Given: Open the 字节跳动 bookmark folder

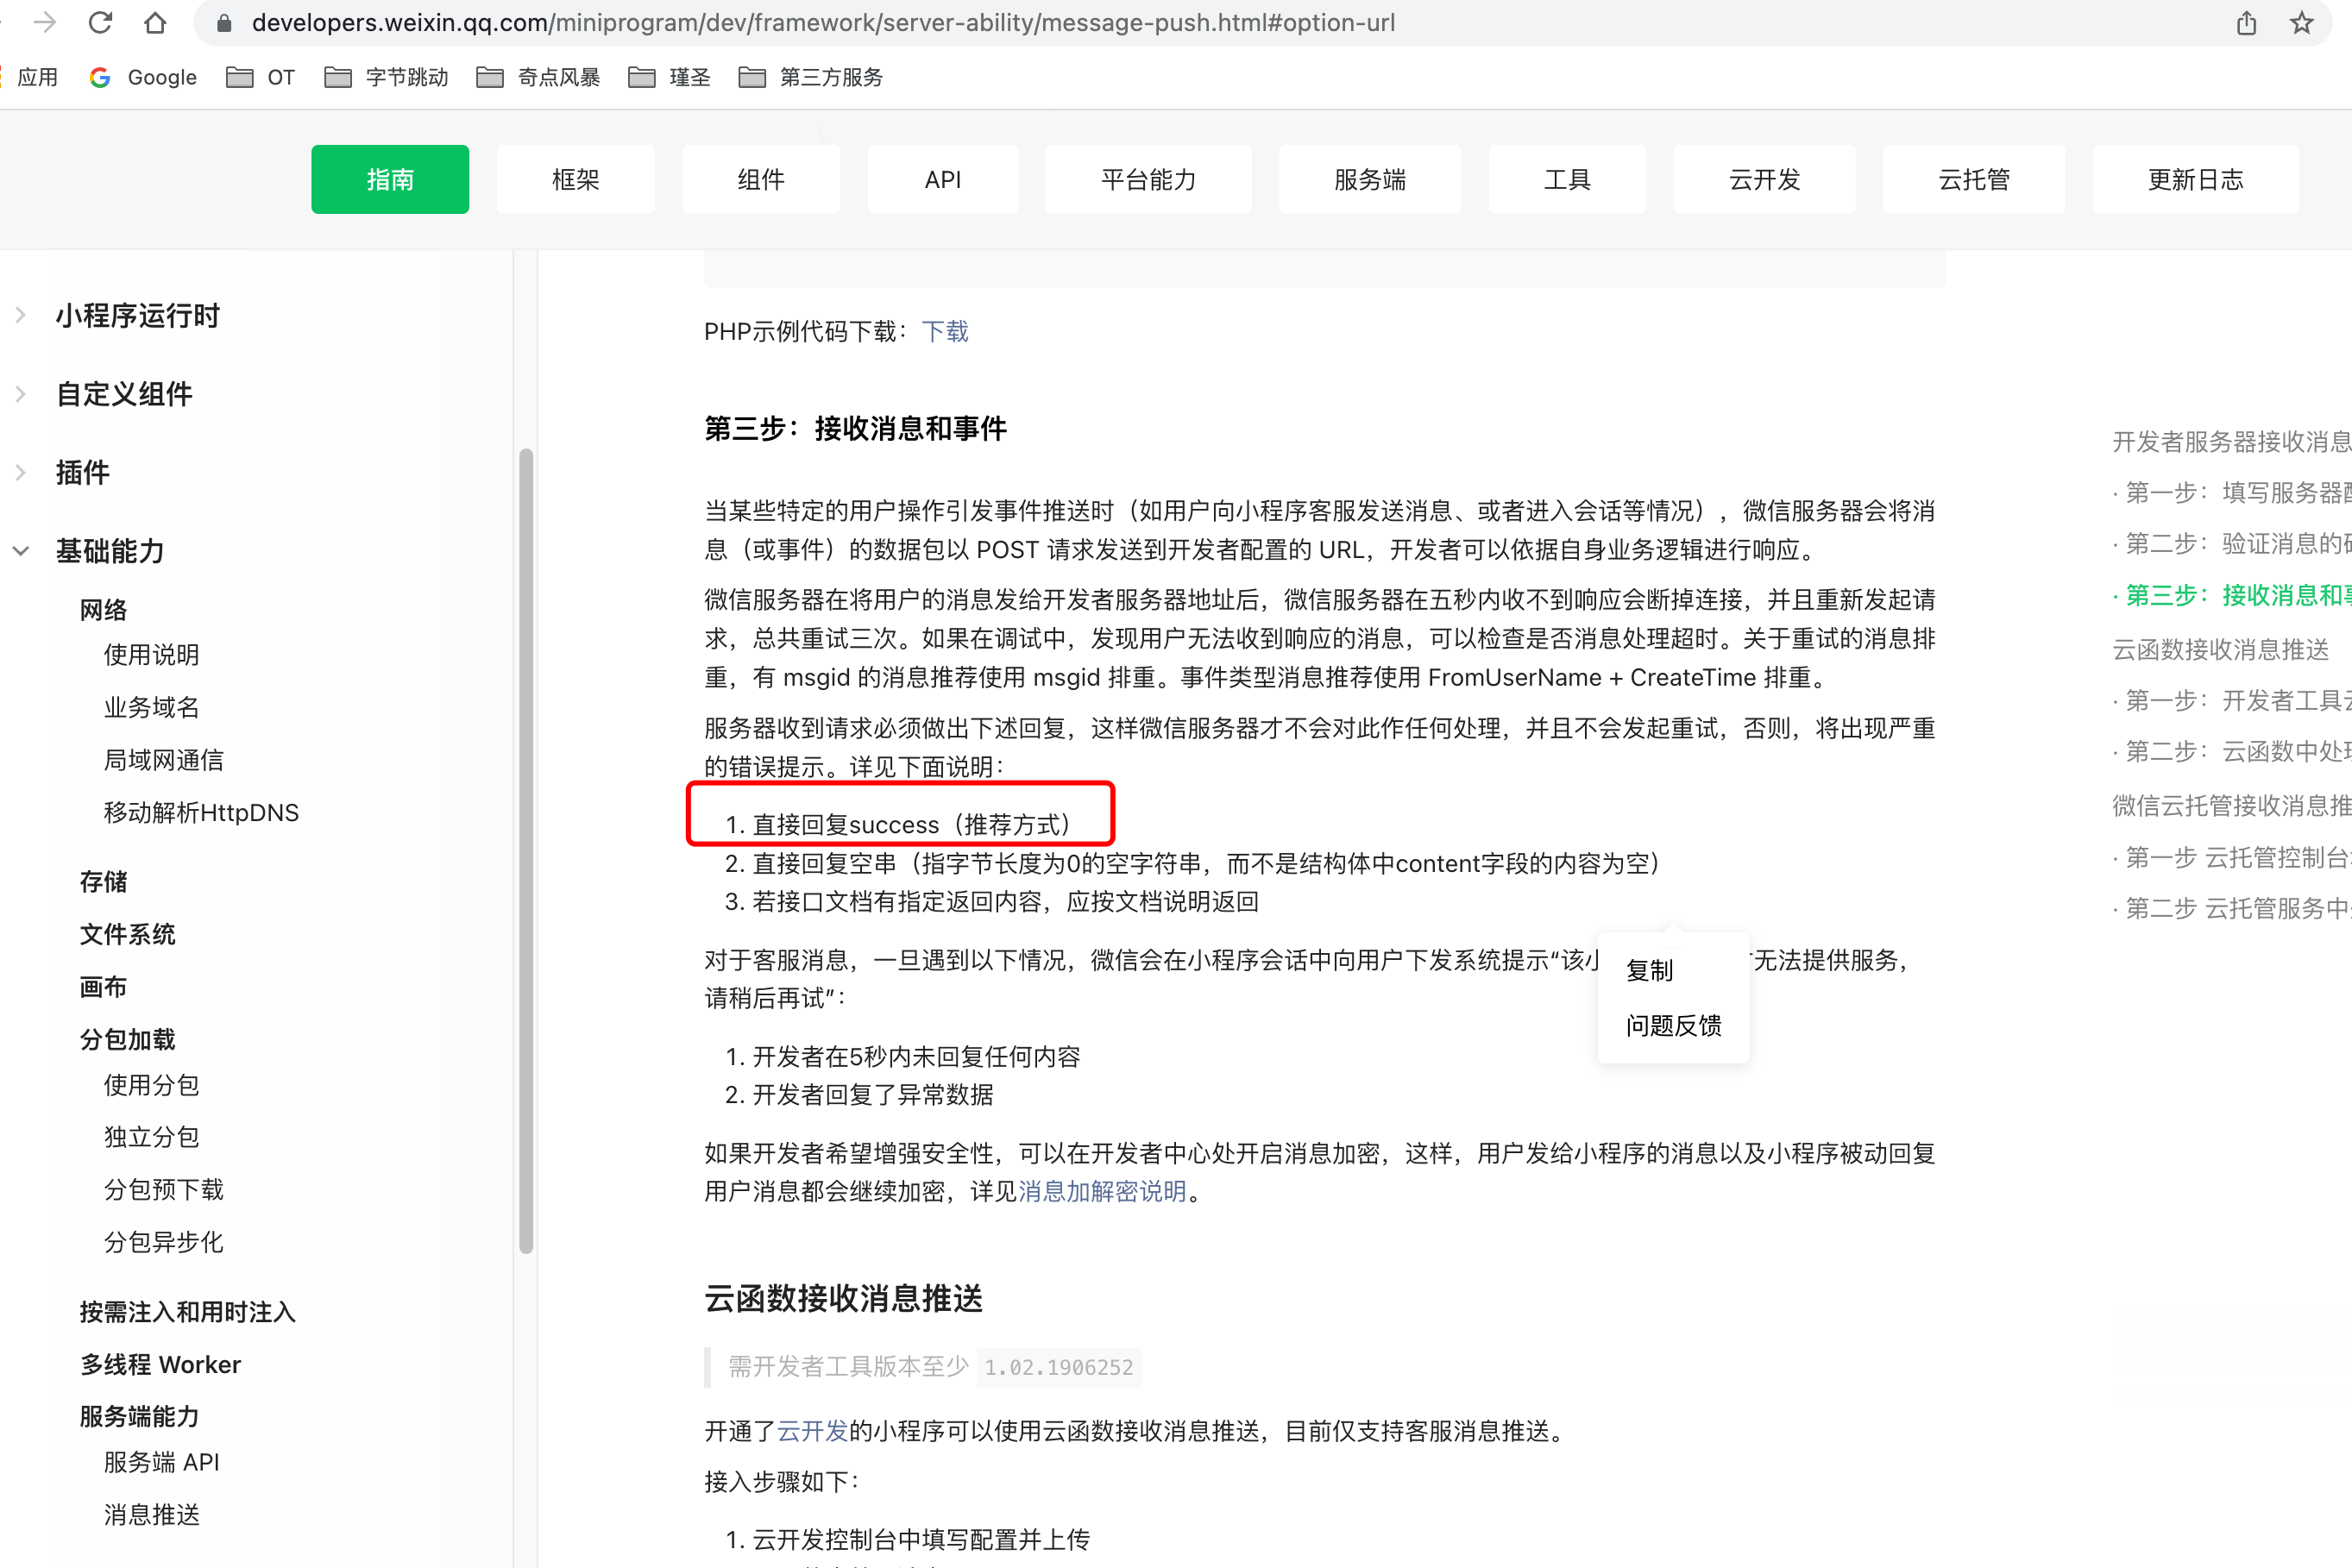Looking at the screenshot, I should pyautogui.click(x=387, y=77).
